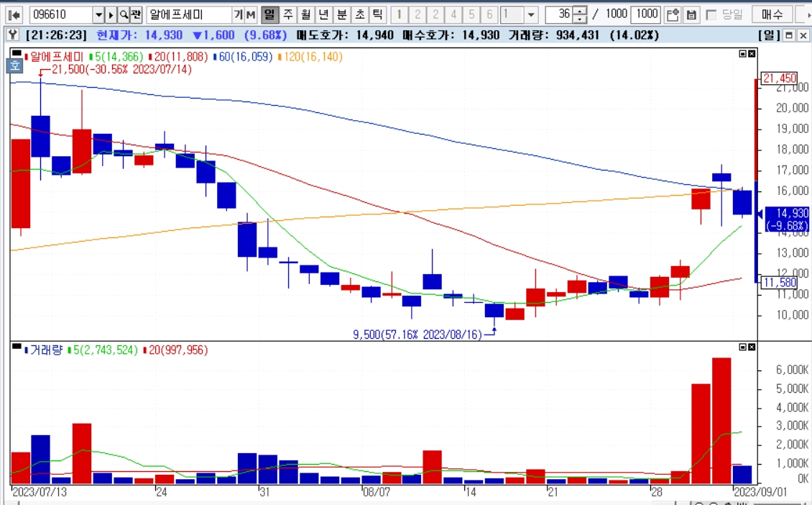The height and width of the screenshot is (505, 812).
Task: Click volume 5-day average legend 5(2,743,524)
Action: pyautogui.click(x=106, y=350)
